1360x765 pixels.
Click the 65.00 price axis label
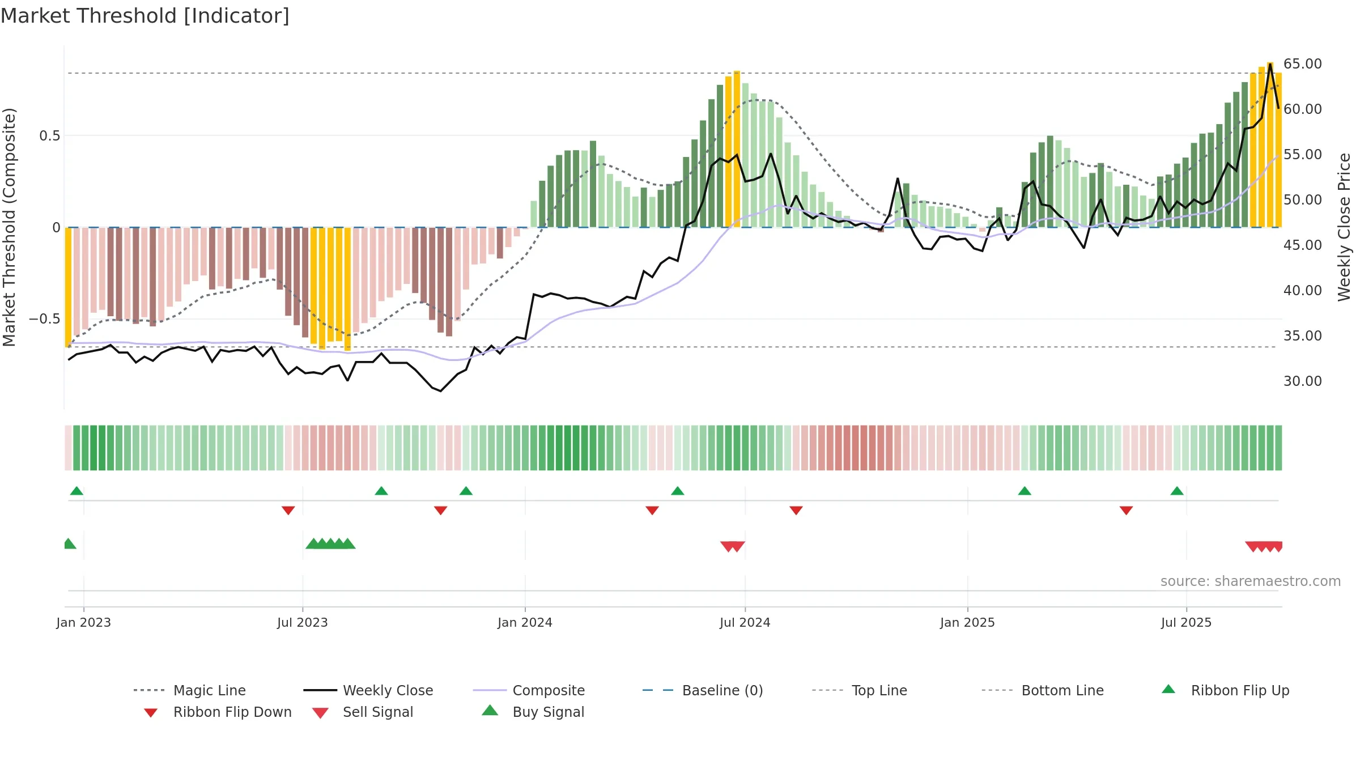tap(1303, 63)
